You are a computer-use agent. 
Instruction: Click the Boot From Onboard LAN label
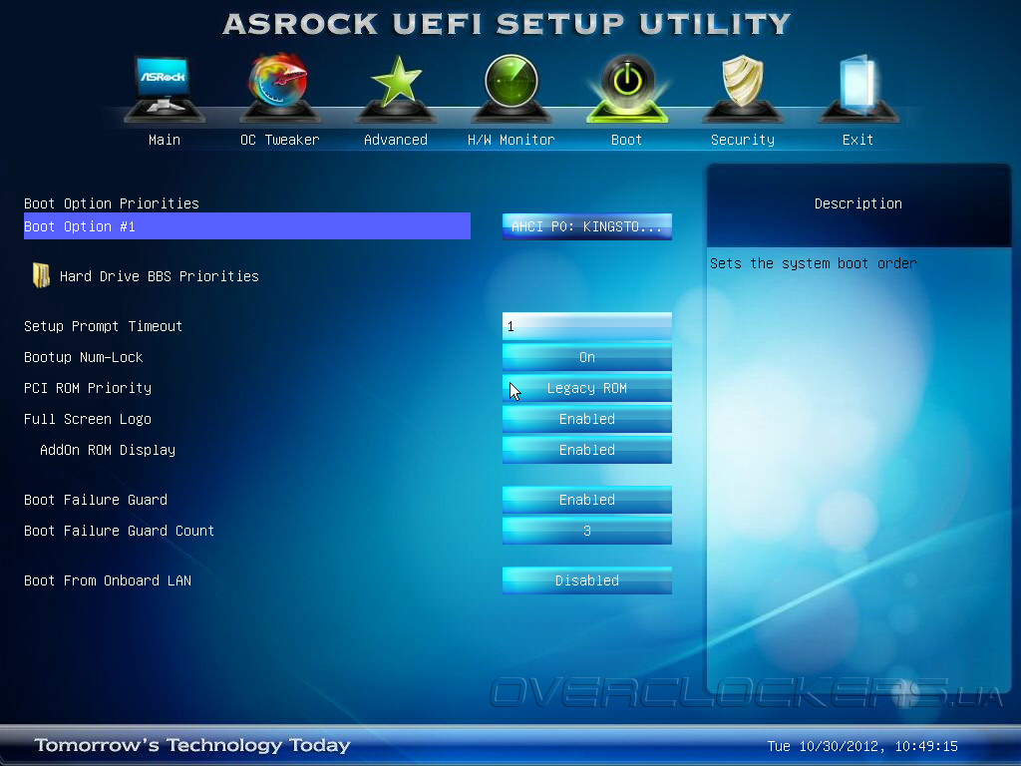108,580
